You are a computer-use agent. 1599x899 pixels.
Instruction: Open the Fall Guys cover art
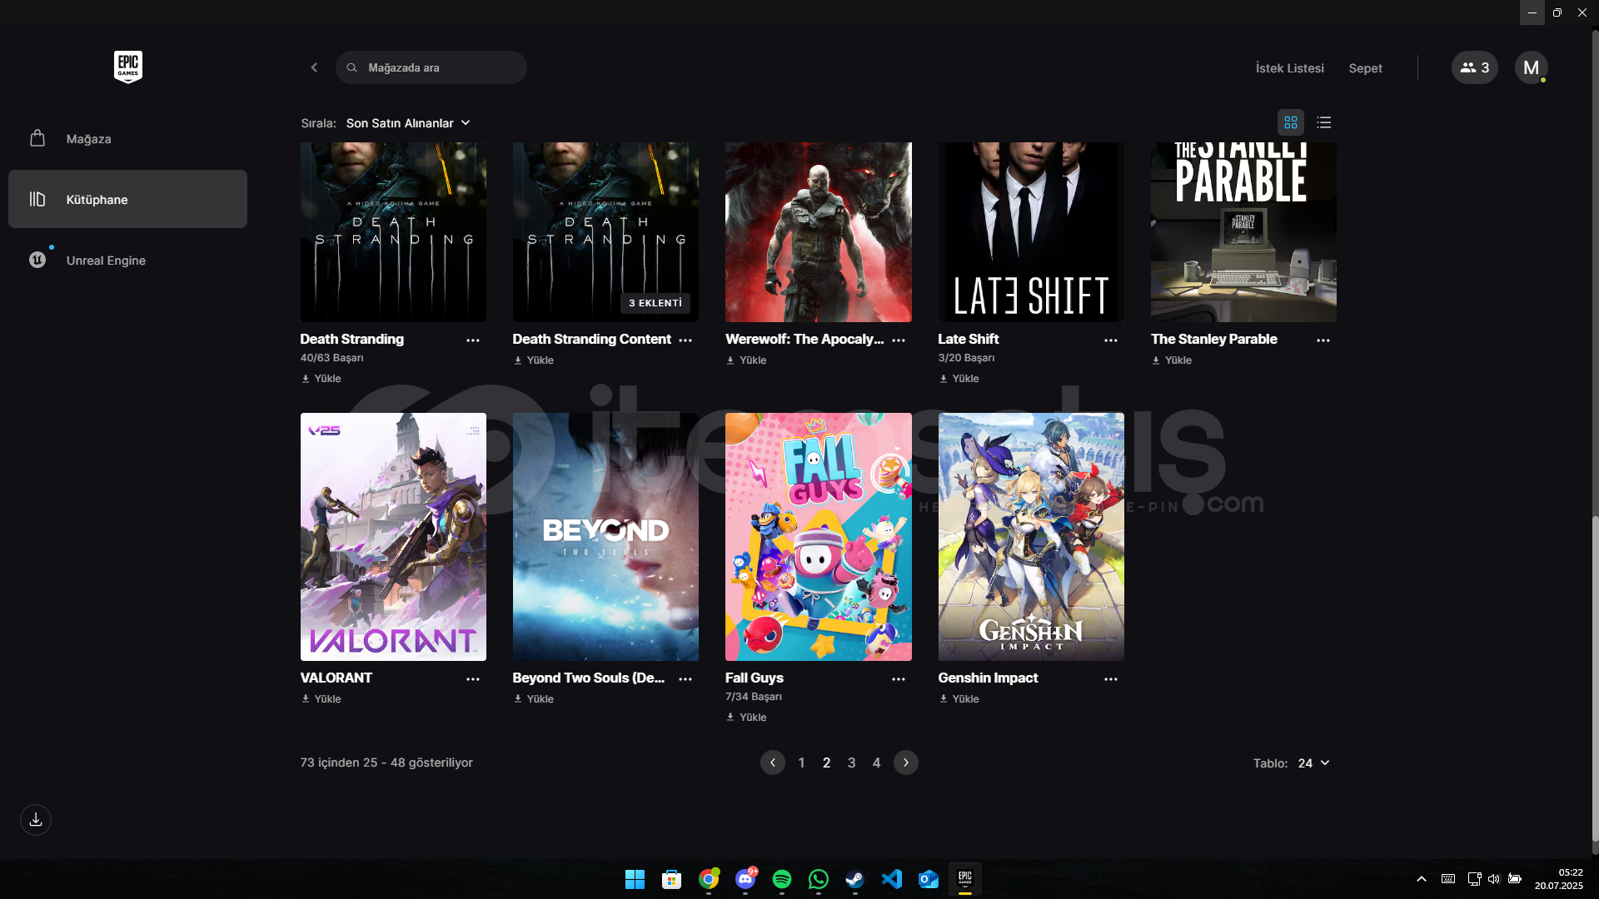point(819,537)
